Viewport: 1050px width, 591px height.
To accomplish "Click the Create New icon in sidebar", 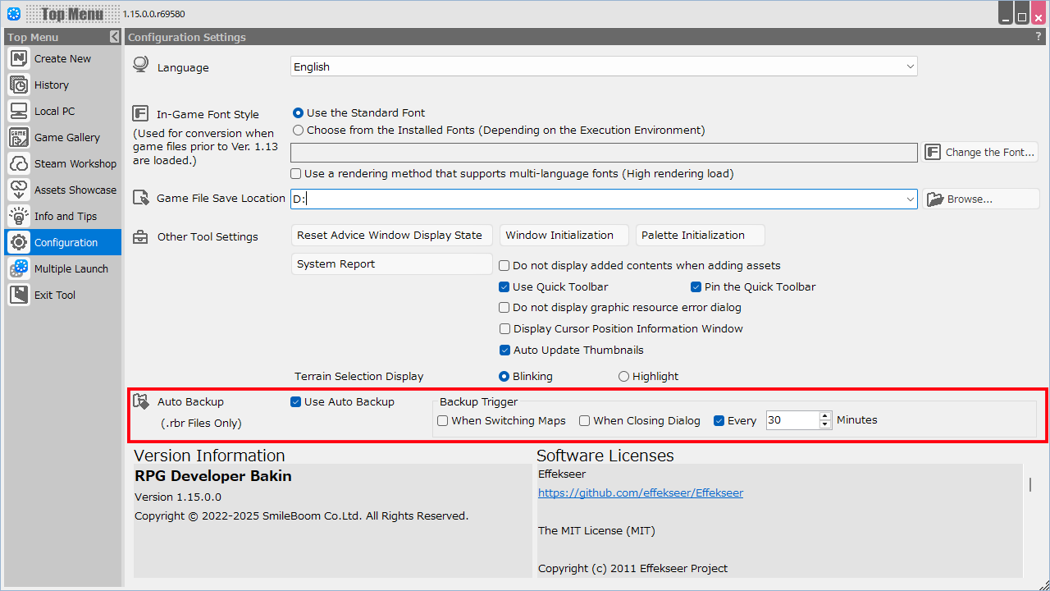I will [19, 59].
